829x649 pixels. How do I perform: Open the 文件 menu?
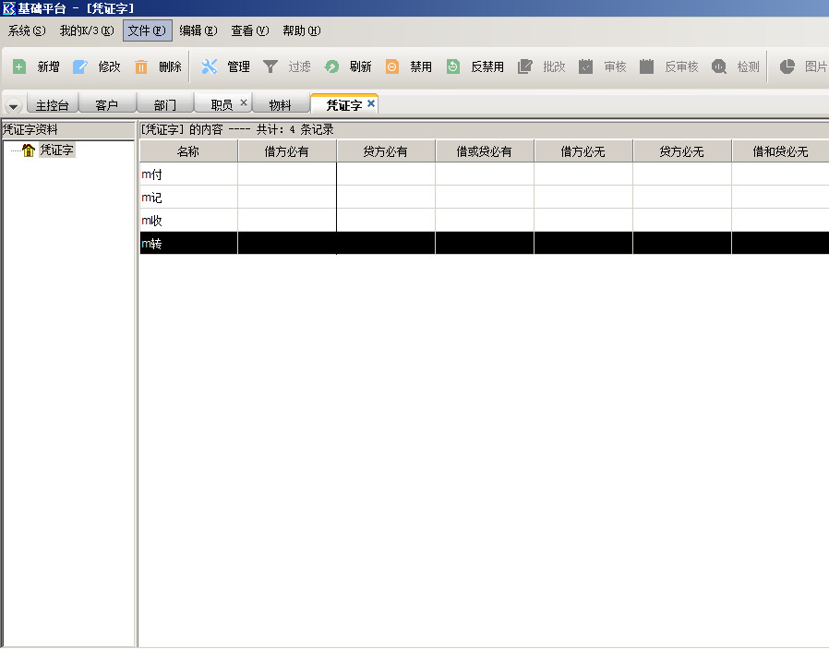(147, 30)
